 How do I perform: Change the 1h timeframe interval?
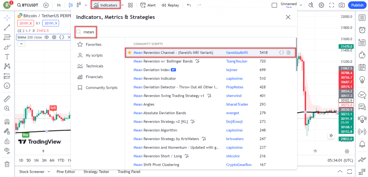59,5
